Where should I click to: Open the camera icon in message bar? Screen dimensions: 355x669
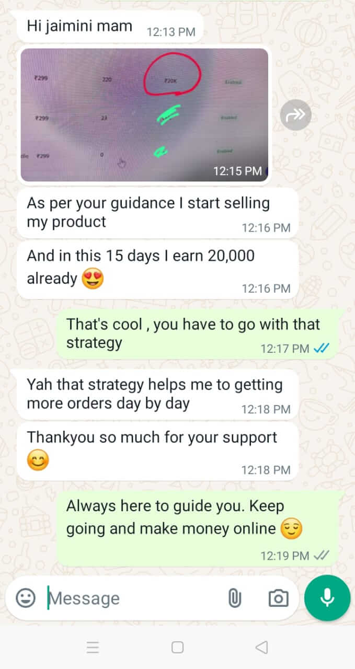tap(278, 598)
